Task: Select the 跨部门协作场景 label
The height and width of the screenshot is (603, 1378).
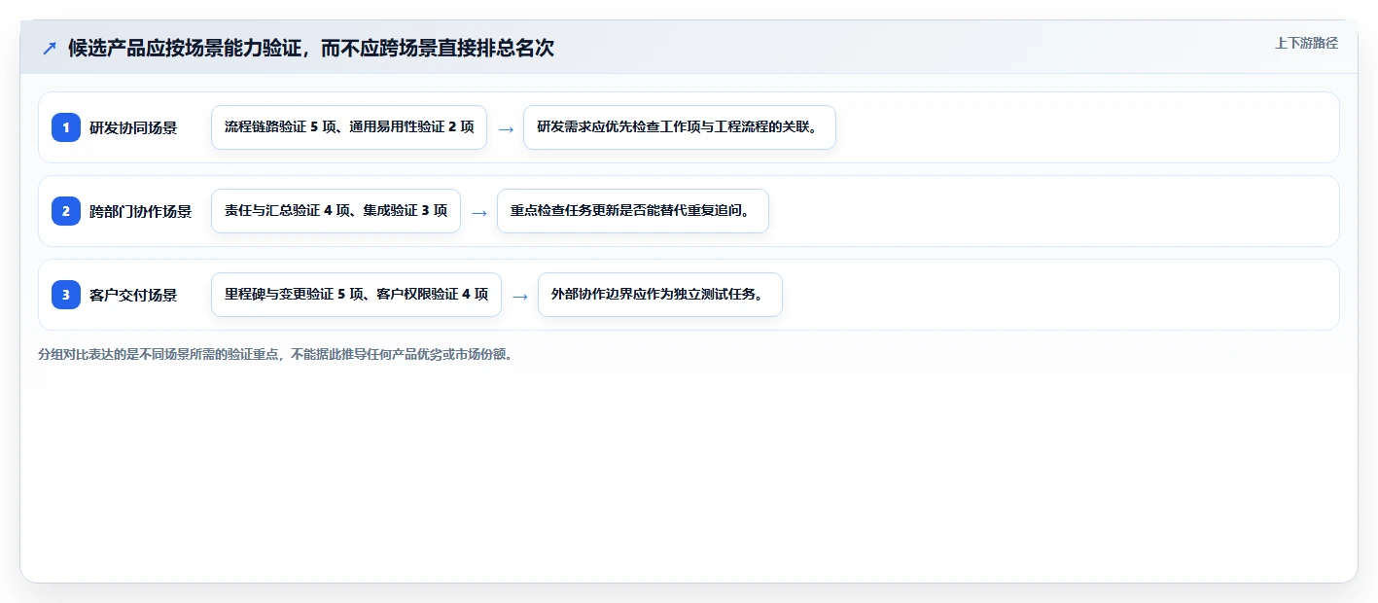Action: 141,211
